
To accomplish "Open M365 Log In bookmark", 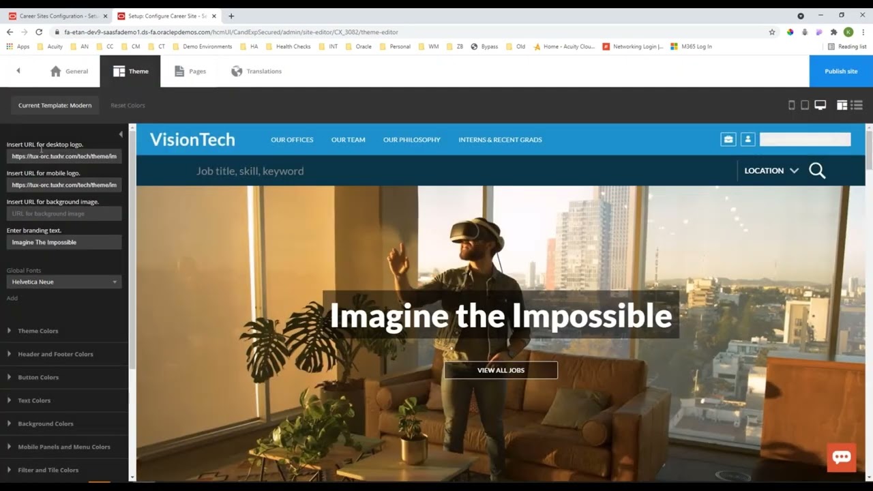I will coord(691,46).
